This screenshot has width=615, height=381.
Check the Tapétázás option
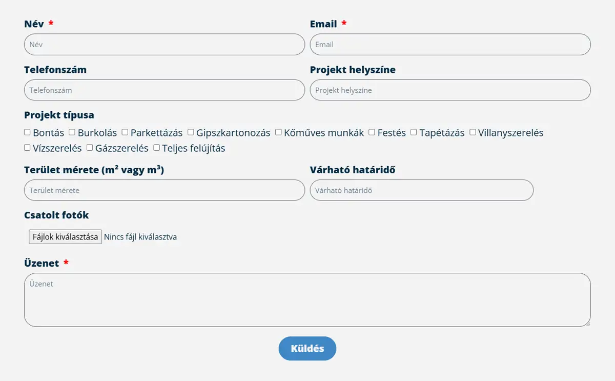tap(414, 132)
